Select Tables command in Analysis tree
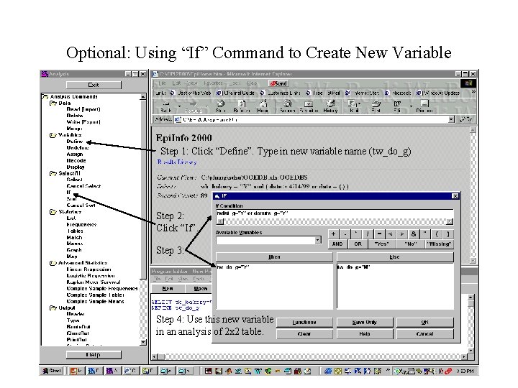518x388 pixels. tap(75, 231)
